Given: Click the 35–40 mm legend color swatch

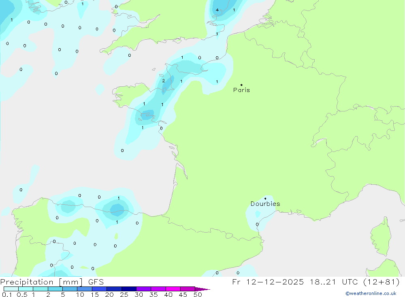Looking at the screenshot, I should coord(158,289).
